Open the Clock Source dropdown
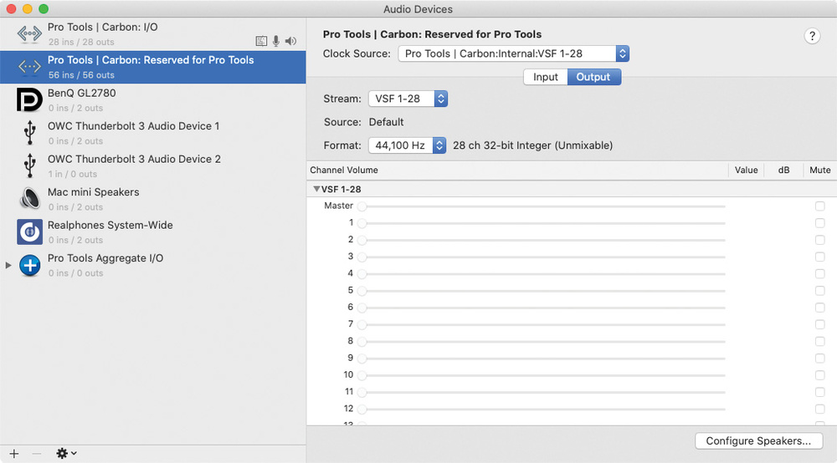Screen dimensions: 837x463 coord(514,53)
